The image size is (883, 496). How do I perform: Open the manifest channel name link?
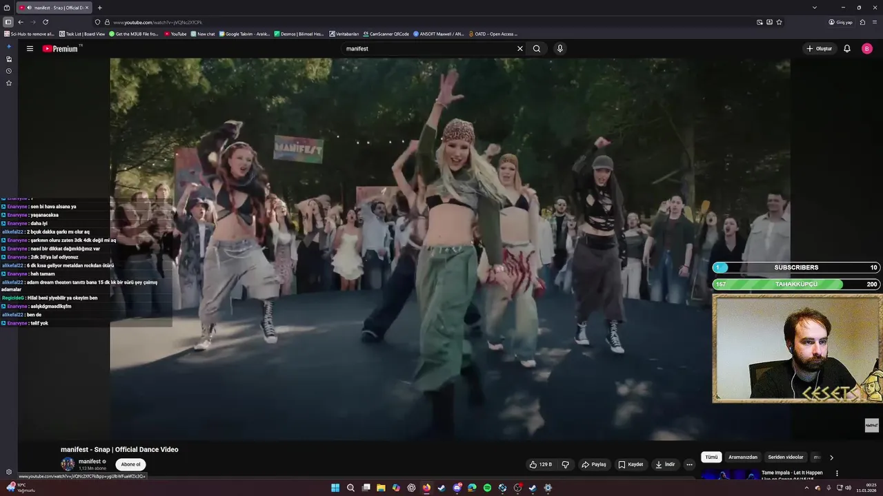point(90,462)
